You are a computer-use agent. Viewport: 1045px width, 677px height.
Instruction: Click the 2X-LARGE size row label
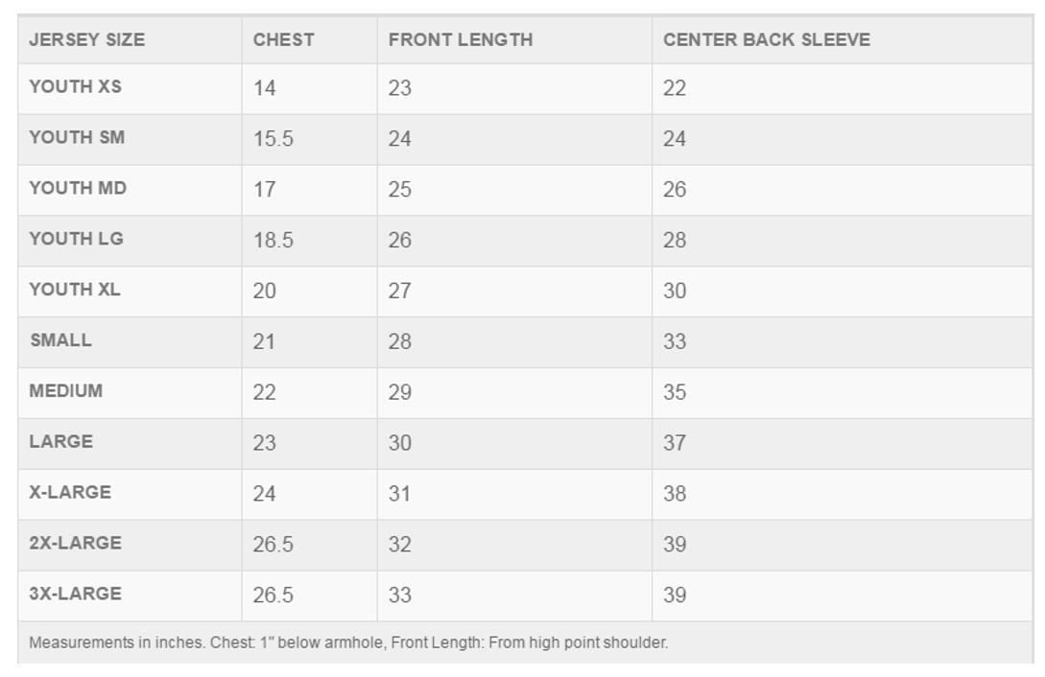point(75,543)
